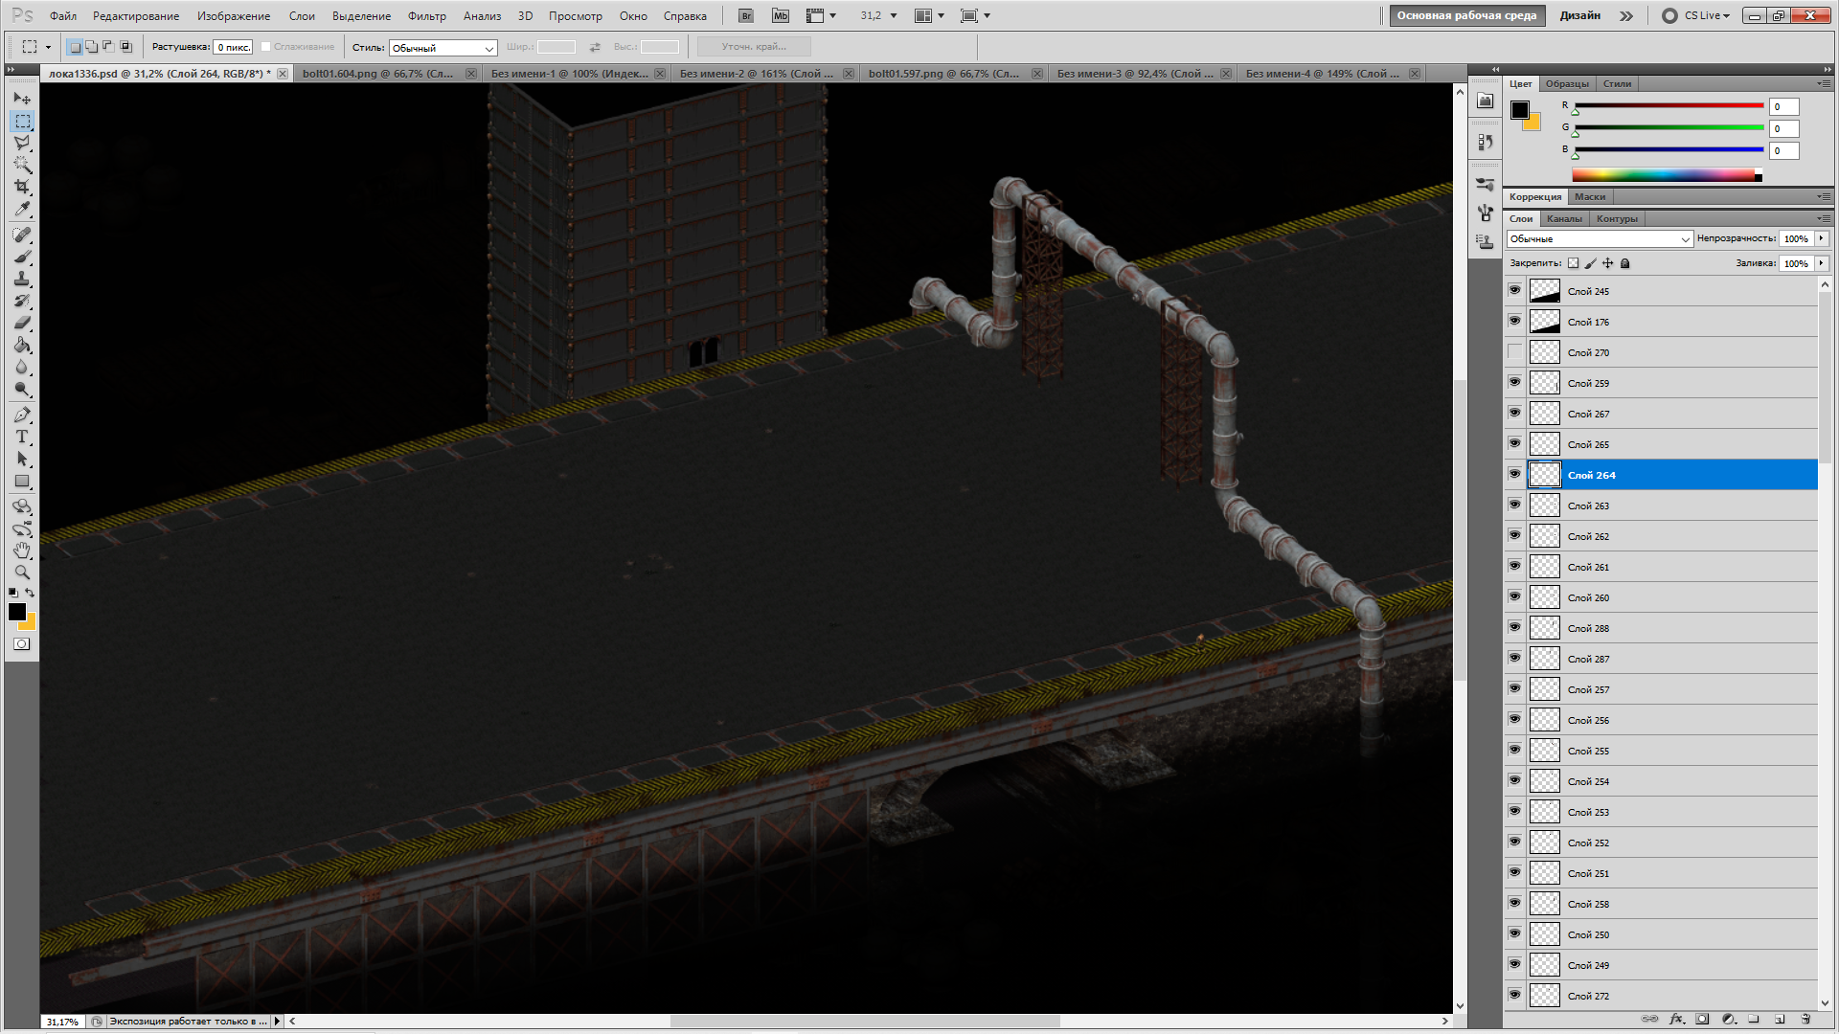
Task: Expand the opacity Непрозрачность slider arrow
Action: pos(1821,238)
